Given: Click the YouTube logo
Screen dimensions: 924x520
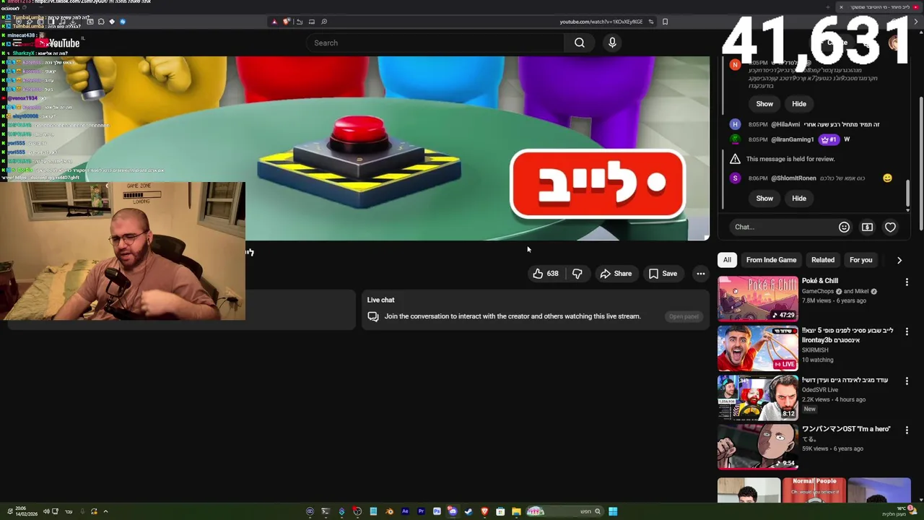Looking at the screenshot, I should (59, 43).
